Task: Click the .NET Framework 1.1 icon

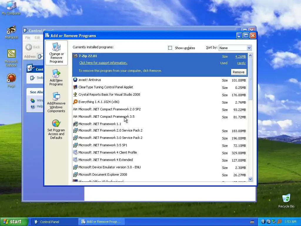Action: pyautogui.click(x=75, y=124)
